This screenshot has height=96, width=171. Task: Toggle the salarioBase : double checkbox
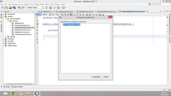coord(64,25)
